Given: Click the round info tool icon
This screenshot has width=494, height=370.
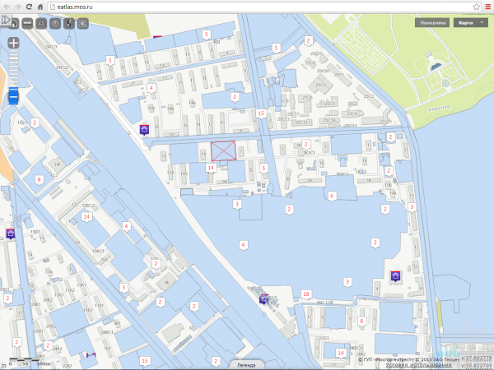Looking at the screenshot, I should (54, 24).
